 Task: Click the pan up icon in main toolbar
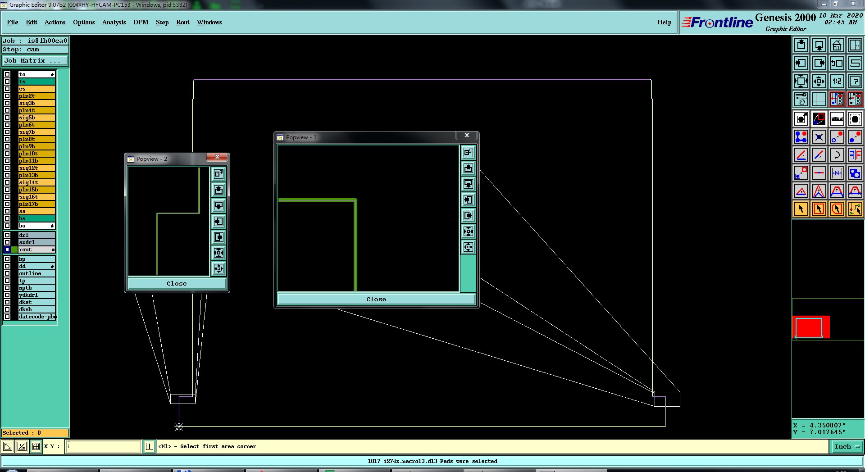pos(801,45)
